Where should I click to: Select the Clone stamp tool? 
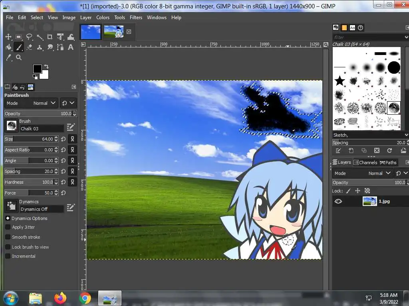[x=40, y=47]
